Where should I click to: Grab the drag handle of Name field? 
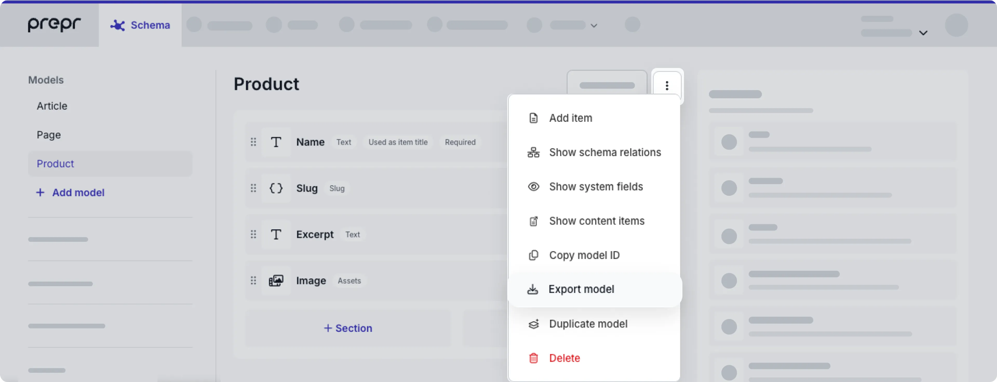[253, 142]
